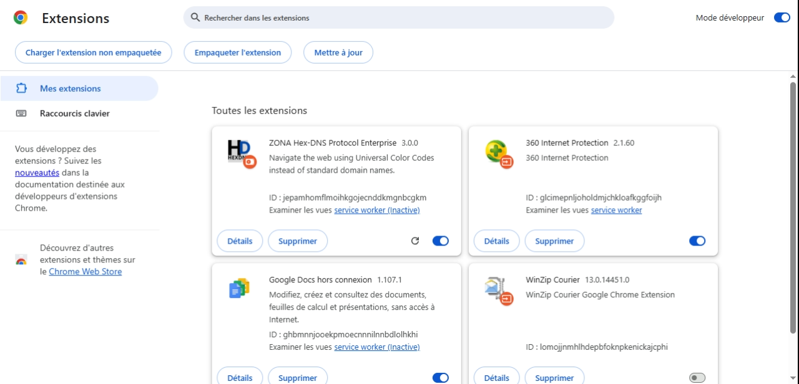Open 360 Internet Protection service worker link

[617, 210]
